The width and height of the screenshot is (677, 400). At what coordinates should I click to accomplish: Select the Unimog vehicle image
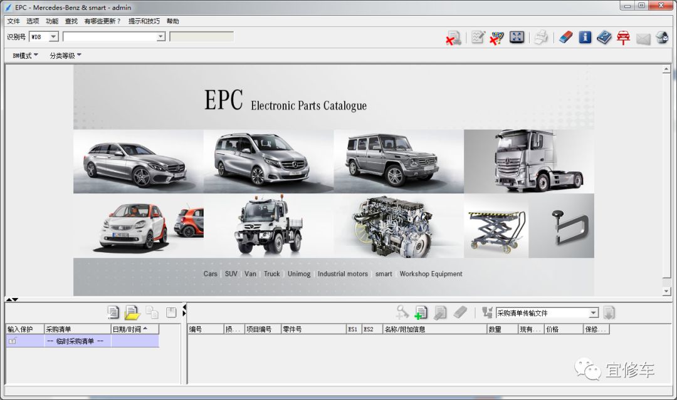[x=268, y=226]
